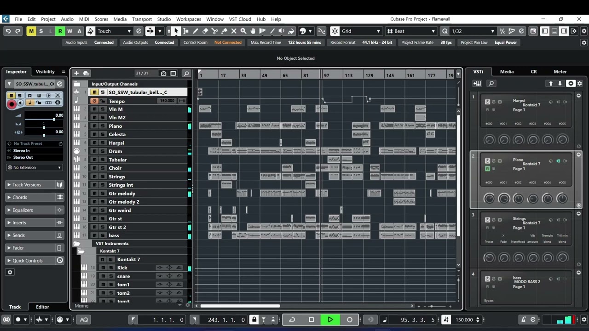589x331 pixels.
Task: Select the Play speaker tool
Action: pyautogui.click(x=282, y=31)
